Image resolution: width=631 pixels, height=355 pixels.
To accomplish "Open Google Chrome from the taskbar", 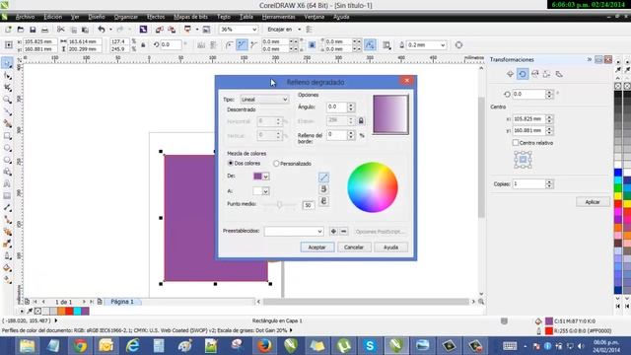I will click(x=80, y=346).
